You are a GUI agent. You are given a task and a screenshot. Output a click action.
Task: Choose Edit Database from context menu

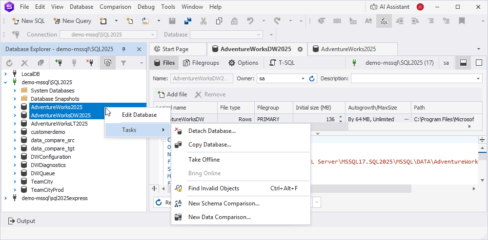click(x=139, y=115)
